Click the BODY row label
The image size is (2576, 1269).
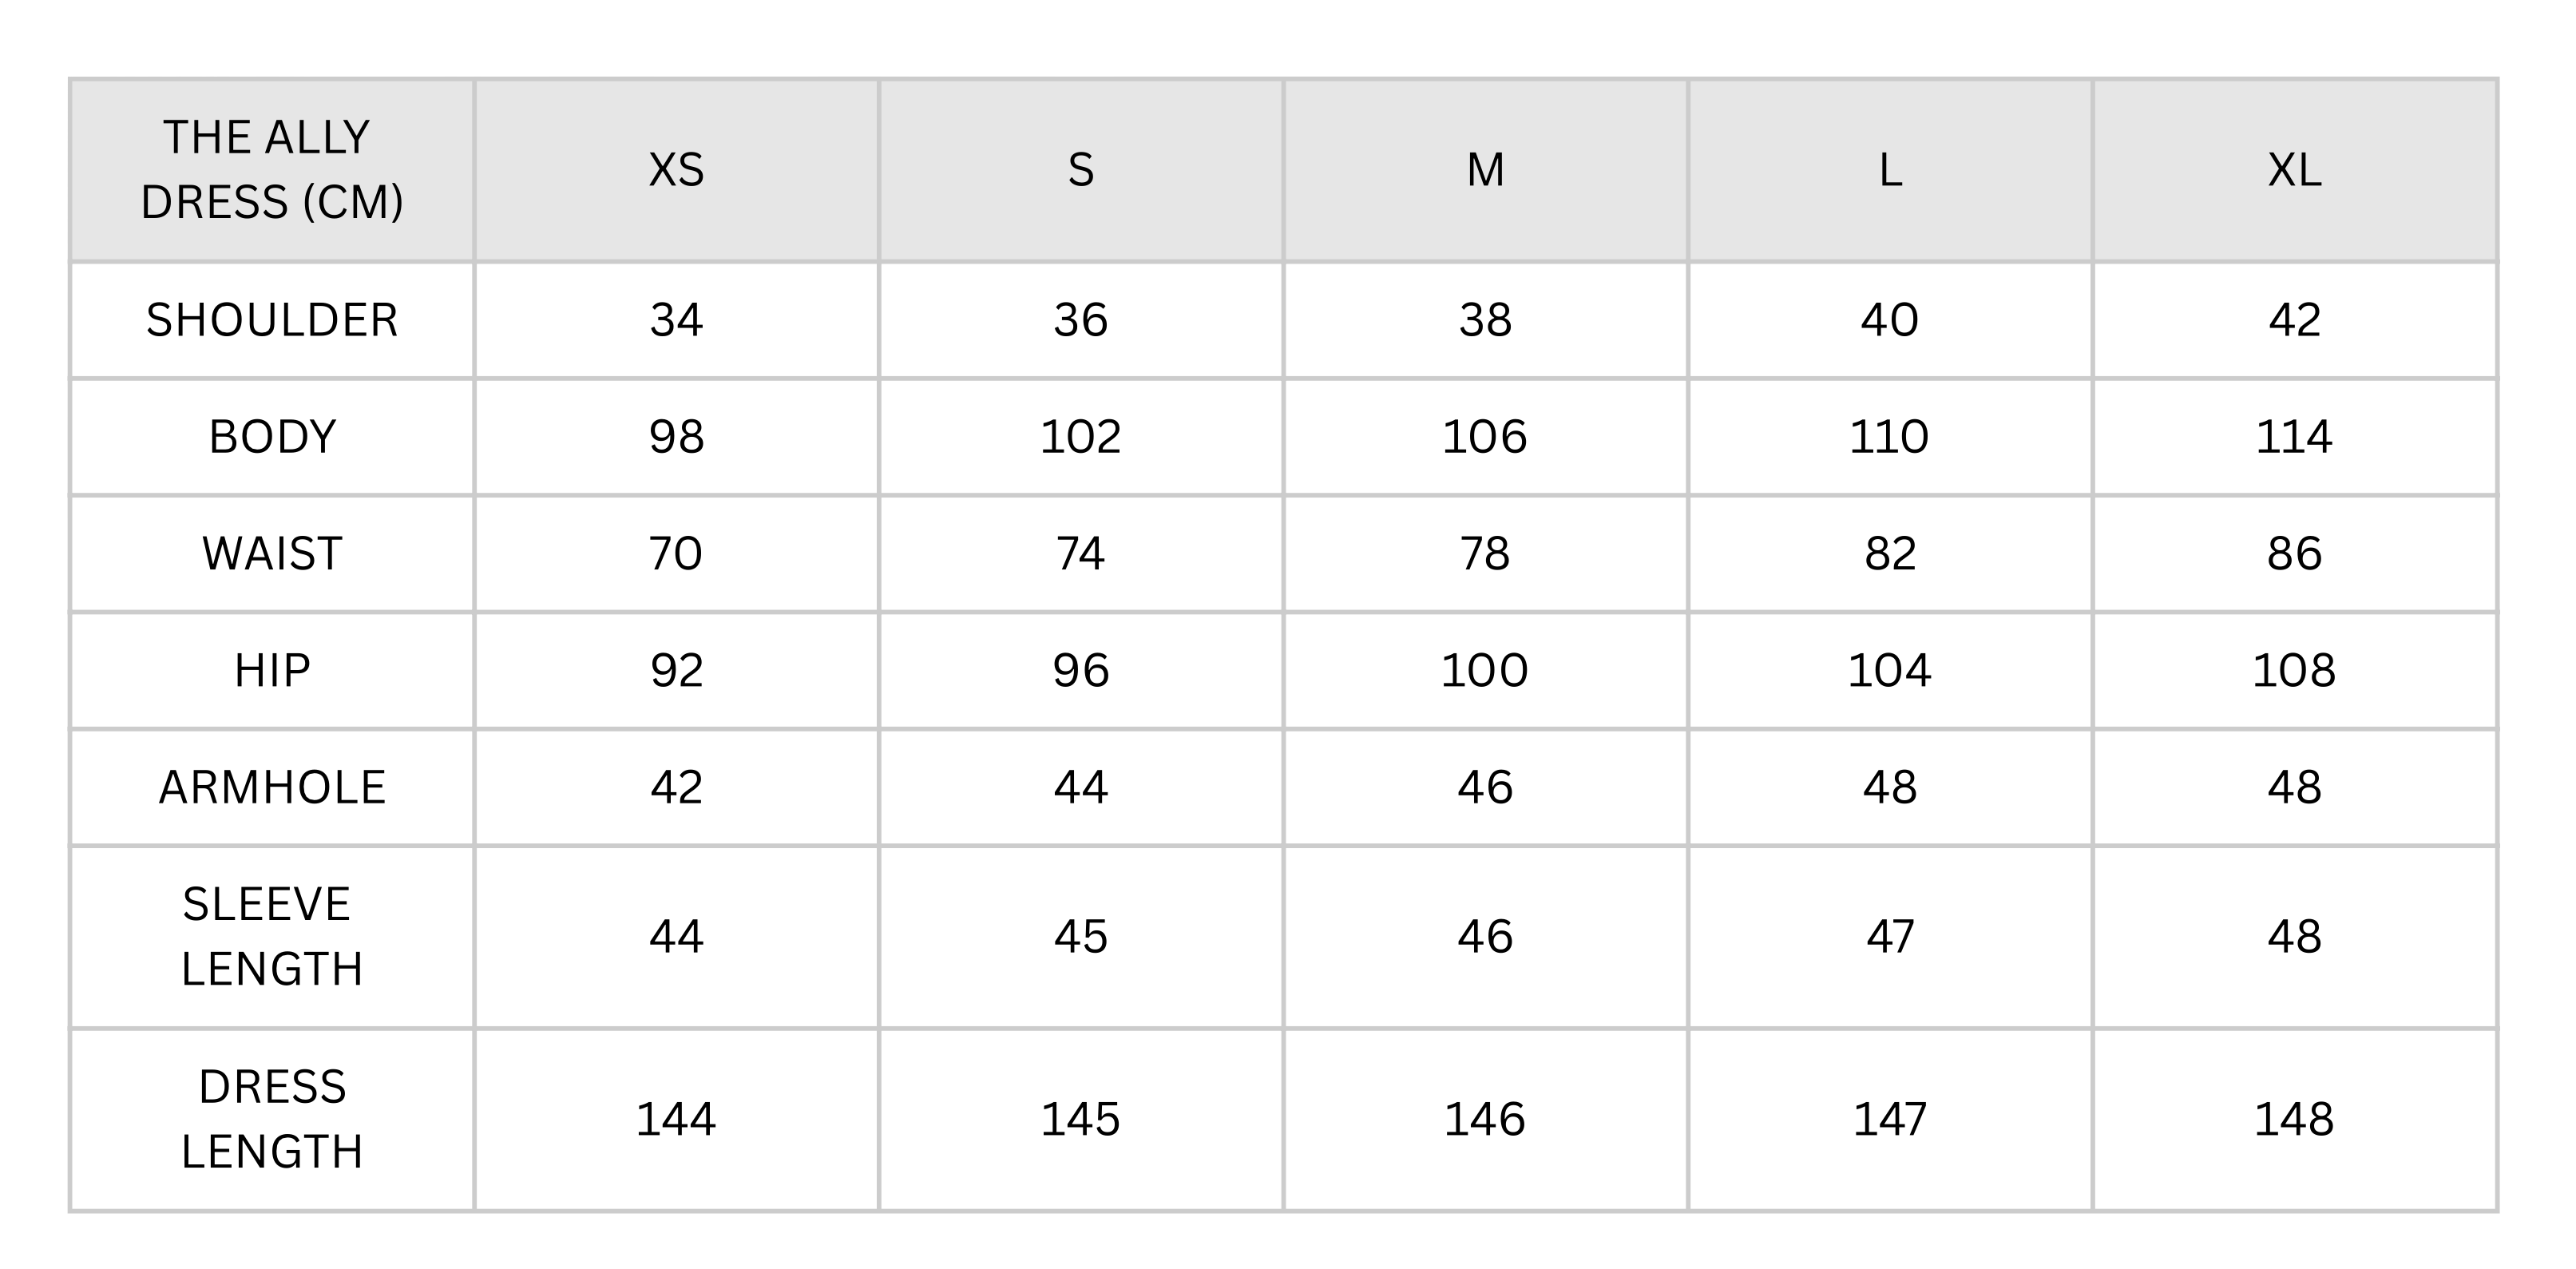click(x=272, y=437)
